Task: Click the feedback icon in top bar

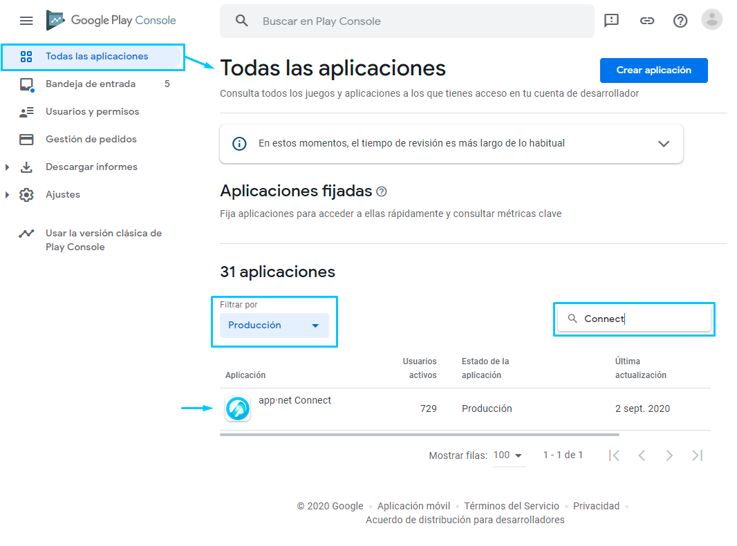Action: click(x=611, y=21)
